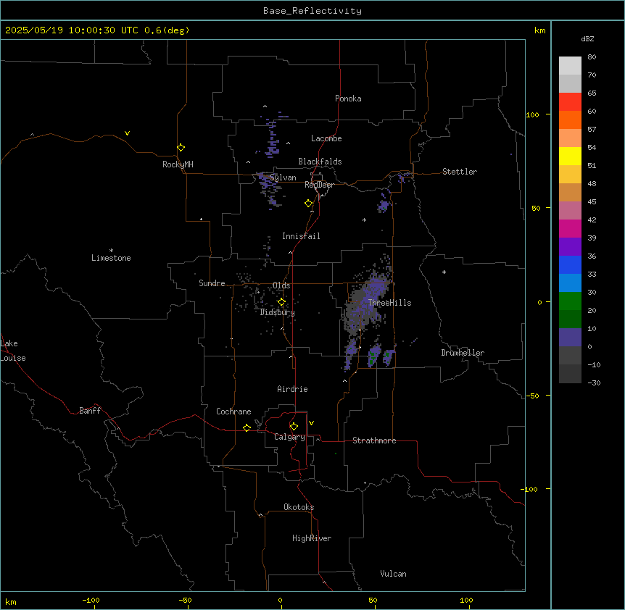Click the Cochrane label
This screenshot has height=610, width=625.
(x=233, y=411)
